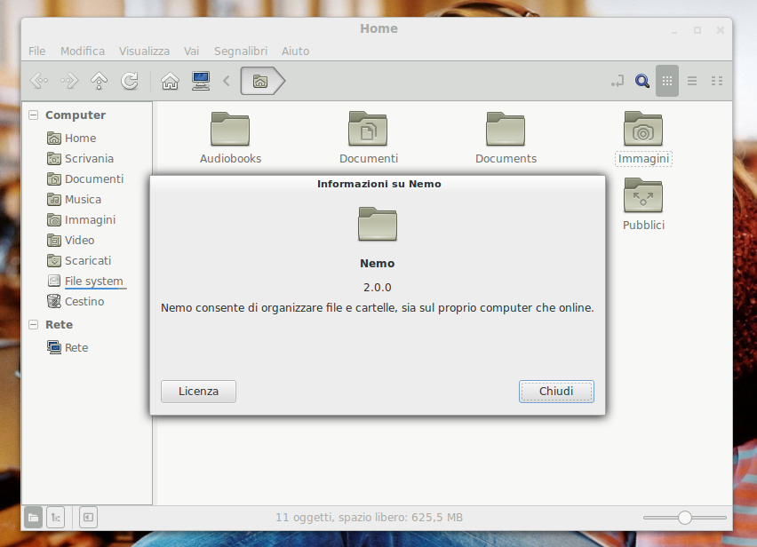Click Nemo folder logo in dialog

click(x=378, y=224)
